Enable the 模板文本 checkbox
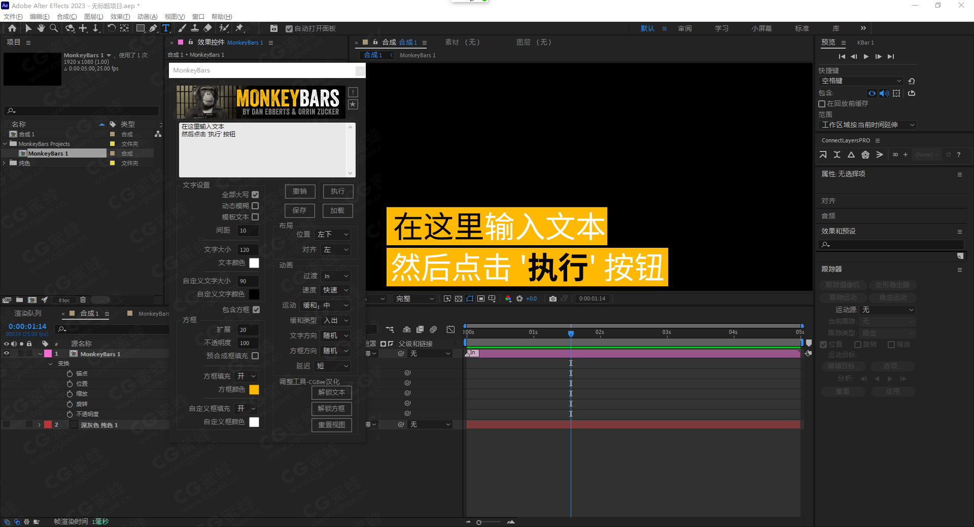Viewport: 974px width, 527px height. click(x=255, y=217)
